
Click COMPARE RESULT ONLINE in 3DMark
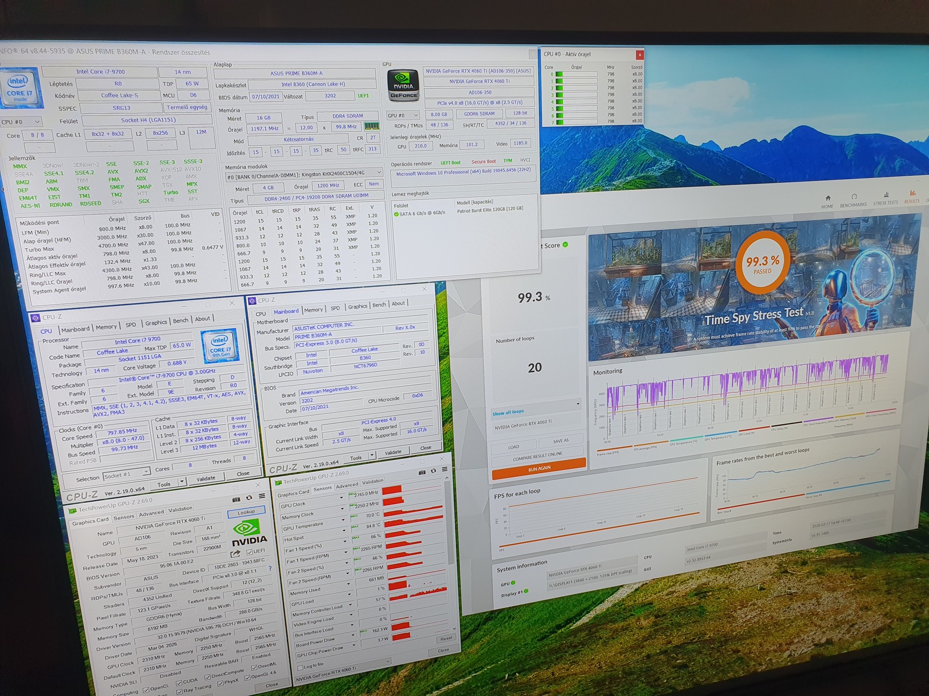(x=537, y=456)
